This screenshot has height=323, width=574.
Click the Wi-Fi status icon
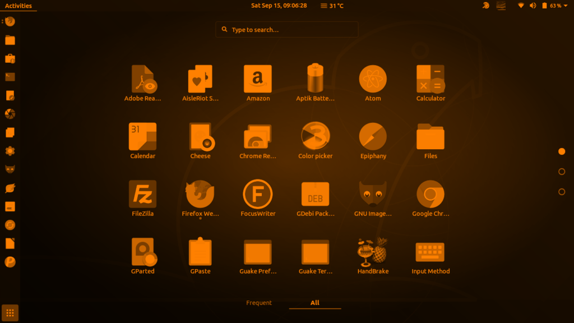coord(521,6)
